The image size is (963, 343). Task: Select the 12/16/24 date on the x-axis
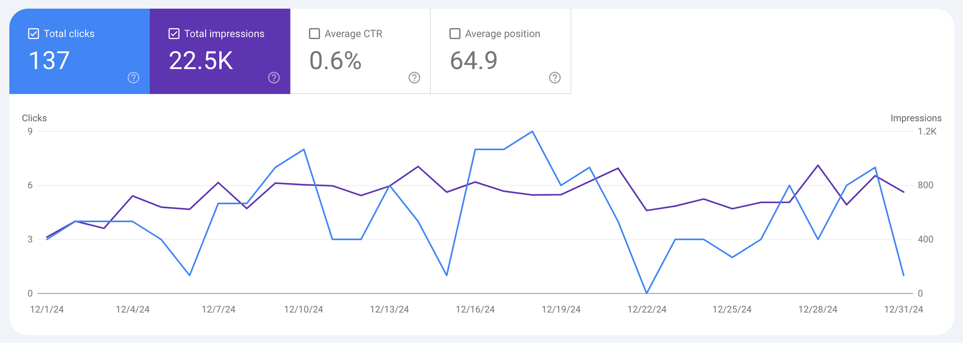point(475,309)
